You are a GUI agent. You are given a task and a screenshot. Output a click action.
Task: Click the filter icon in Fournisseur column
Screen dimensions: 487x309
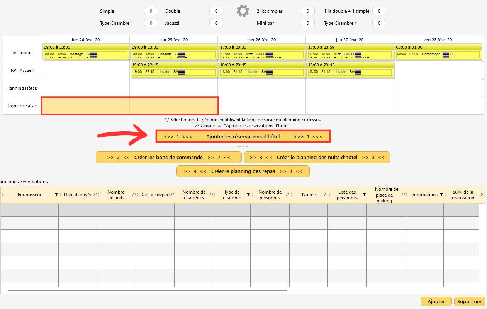coord(56,195)
